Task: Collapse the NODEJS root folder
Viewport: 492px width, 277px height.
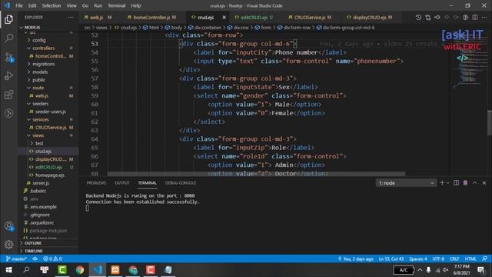Action: coord(32,28)
